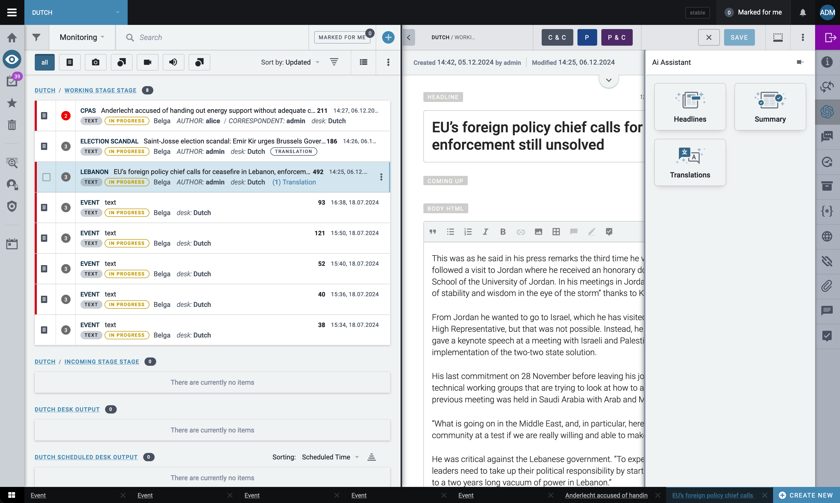Apply bold formatting in body toolbar
Viewport: 840px width, 503px height.
pyautogui.click(x=503, y=232)
